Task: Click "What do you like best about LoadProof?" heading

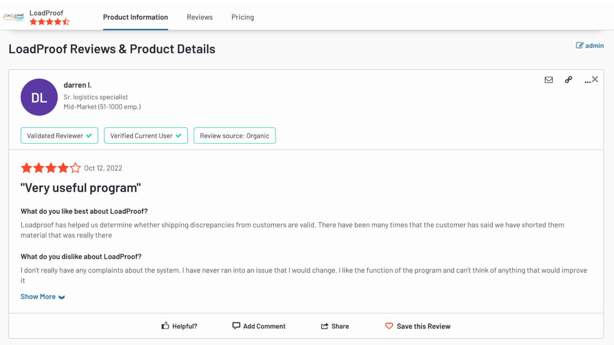Action: pyautogui.click(x=84, y=211)
